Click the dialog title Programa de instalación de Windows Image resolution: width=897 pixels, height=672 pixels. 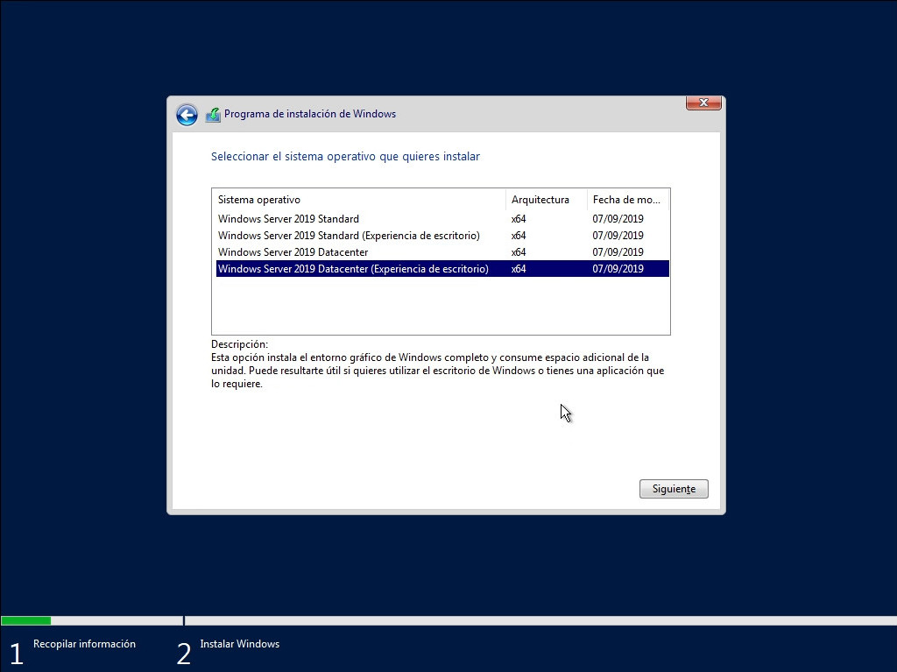point(310,114)
